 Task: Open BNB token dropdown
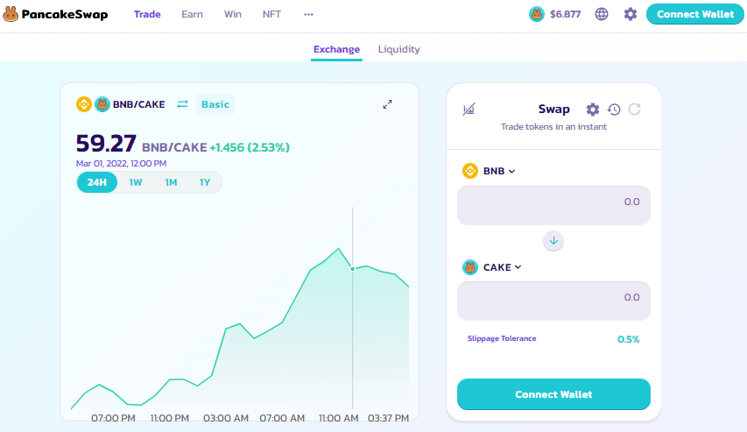pos(499,171)
